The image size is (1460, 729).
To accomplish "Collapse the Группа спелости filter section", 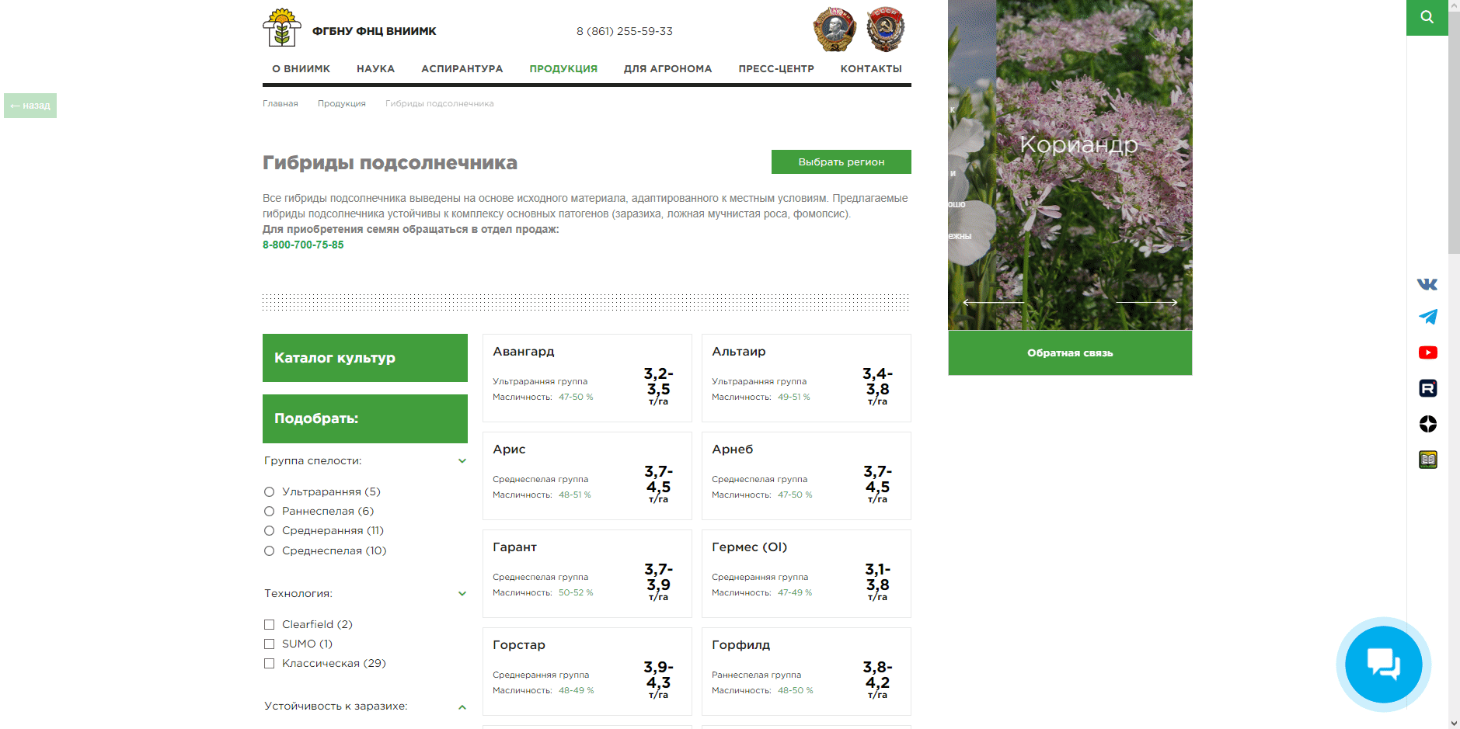I will [462, 461].
